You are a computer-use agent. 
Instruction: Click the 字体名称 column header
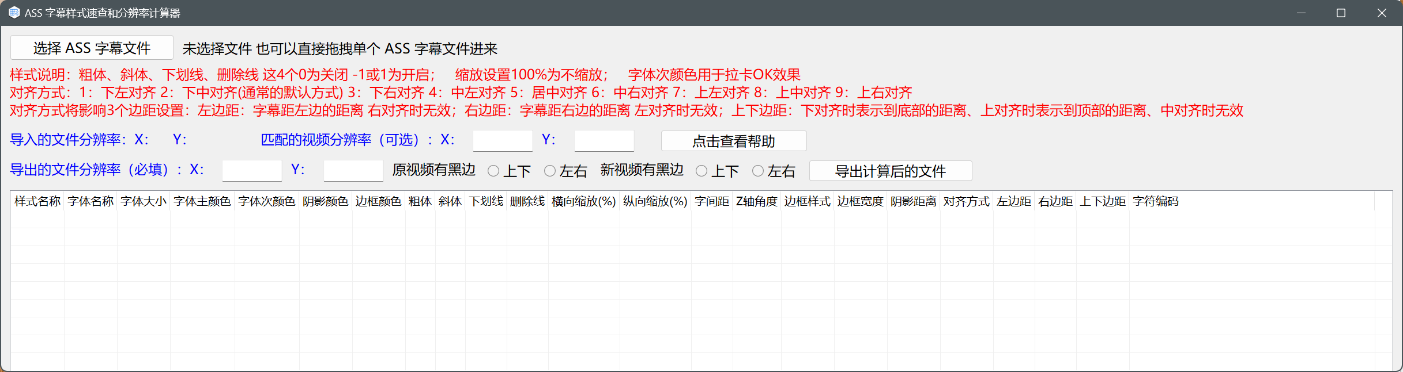pos(90,201)
